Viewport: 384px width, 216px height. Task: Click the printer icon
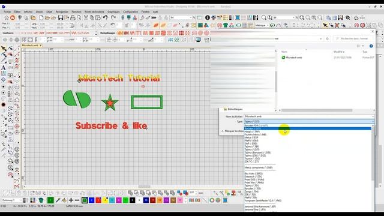click(73, 18)
